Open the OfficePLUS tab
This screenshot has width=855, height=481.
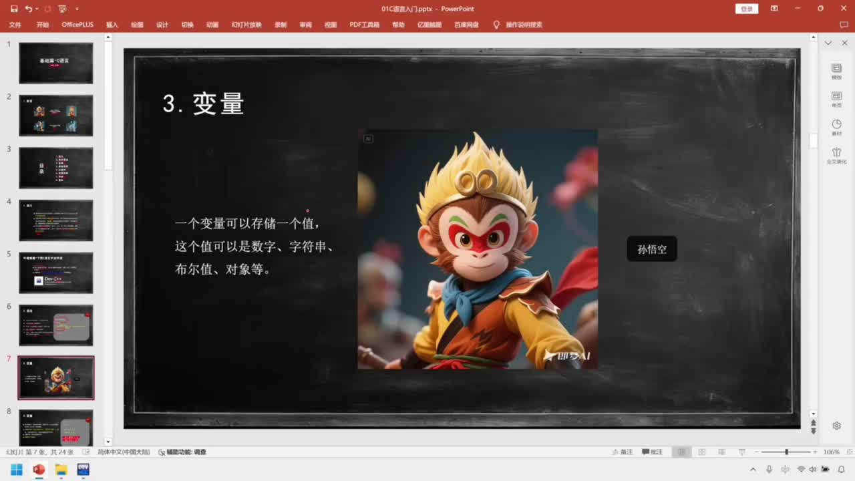point(77,25)
